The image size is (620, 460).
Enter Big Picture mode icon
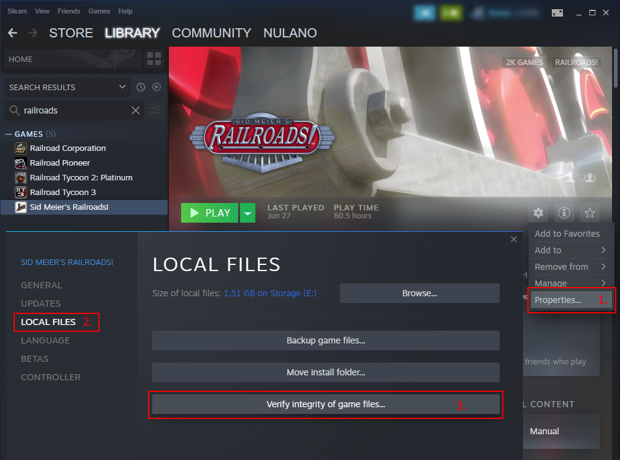pyautogui.click(x=557, y=13)
